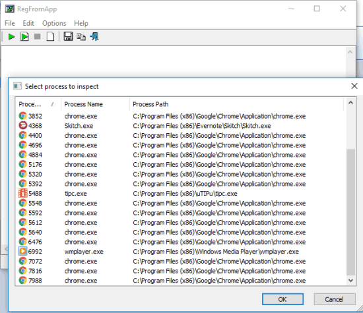Click the tipc icon in row 5488
This screenshot has height=313, width=363.
tap(22, 193)
